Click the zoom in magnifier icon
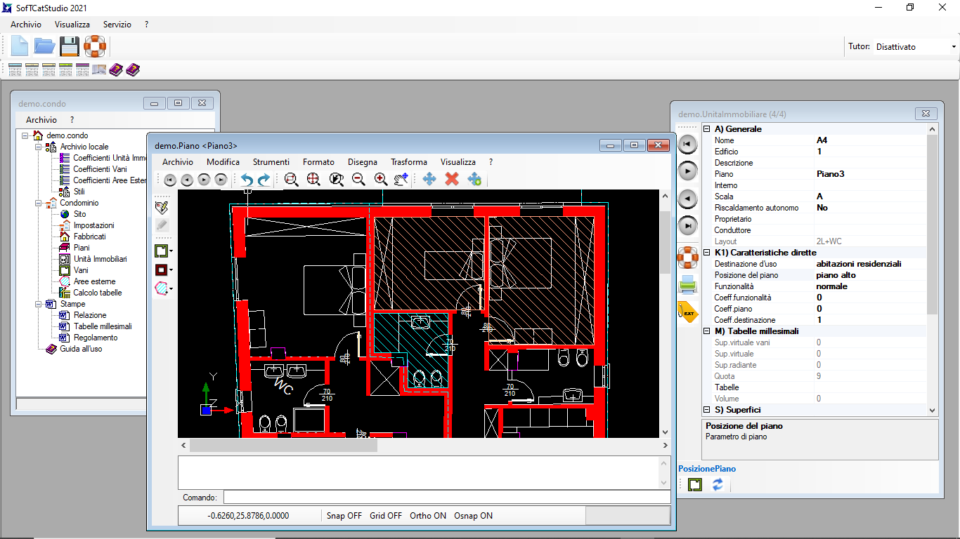 point(381,180)
